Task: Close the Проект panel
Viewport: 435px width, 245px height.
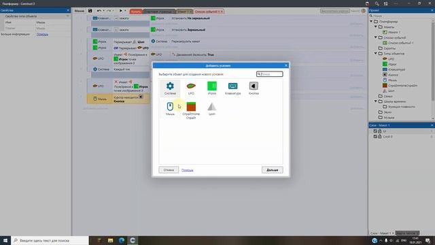Action: [432, 10]
